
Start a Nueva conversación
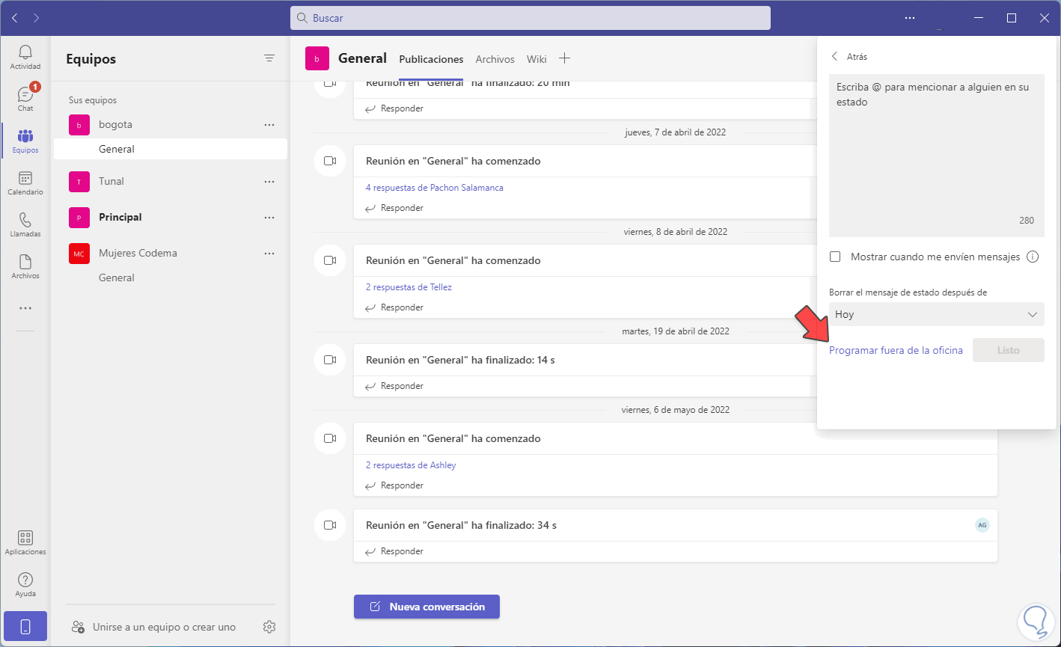(426, 607)
